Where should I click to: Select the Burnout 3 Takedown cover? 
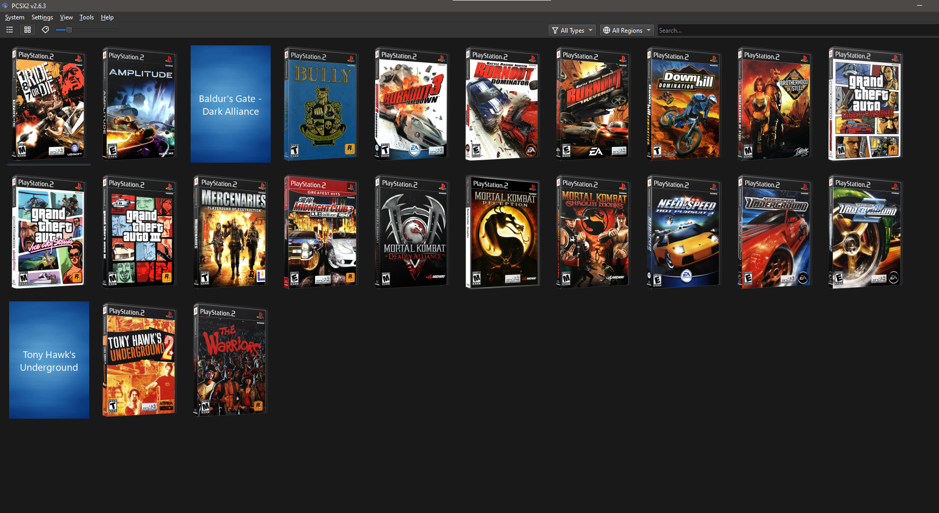412,104
